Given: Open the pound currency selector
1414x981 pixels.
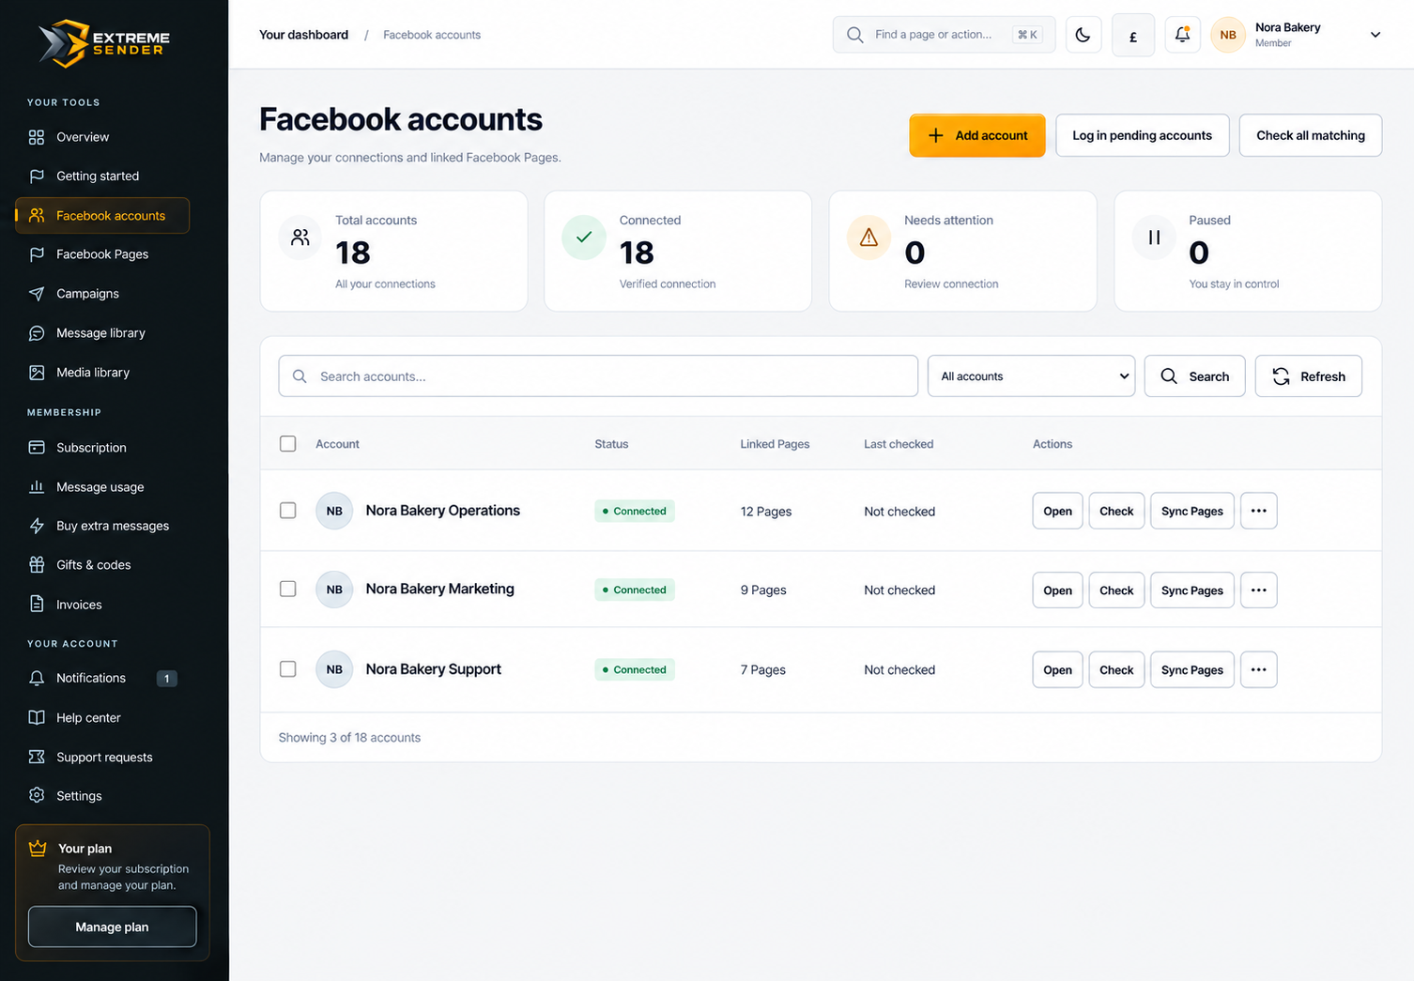Looking at the screenshot, I should point(1133,36).
